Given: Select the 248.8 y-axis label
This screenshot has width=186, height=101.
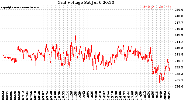Looking at the screenshot, I should [179, 16].
